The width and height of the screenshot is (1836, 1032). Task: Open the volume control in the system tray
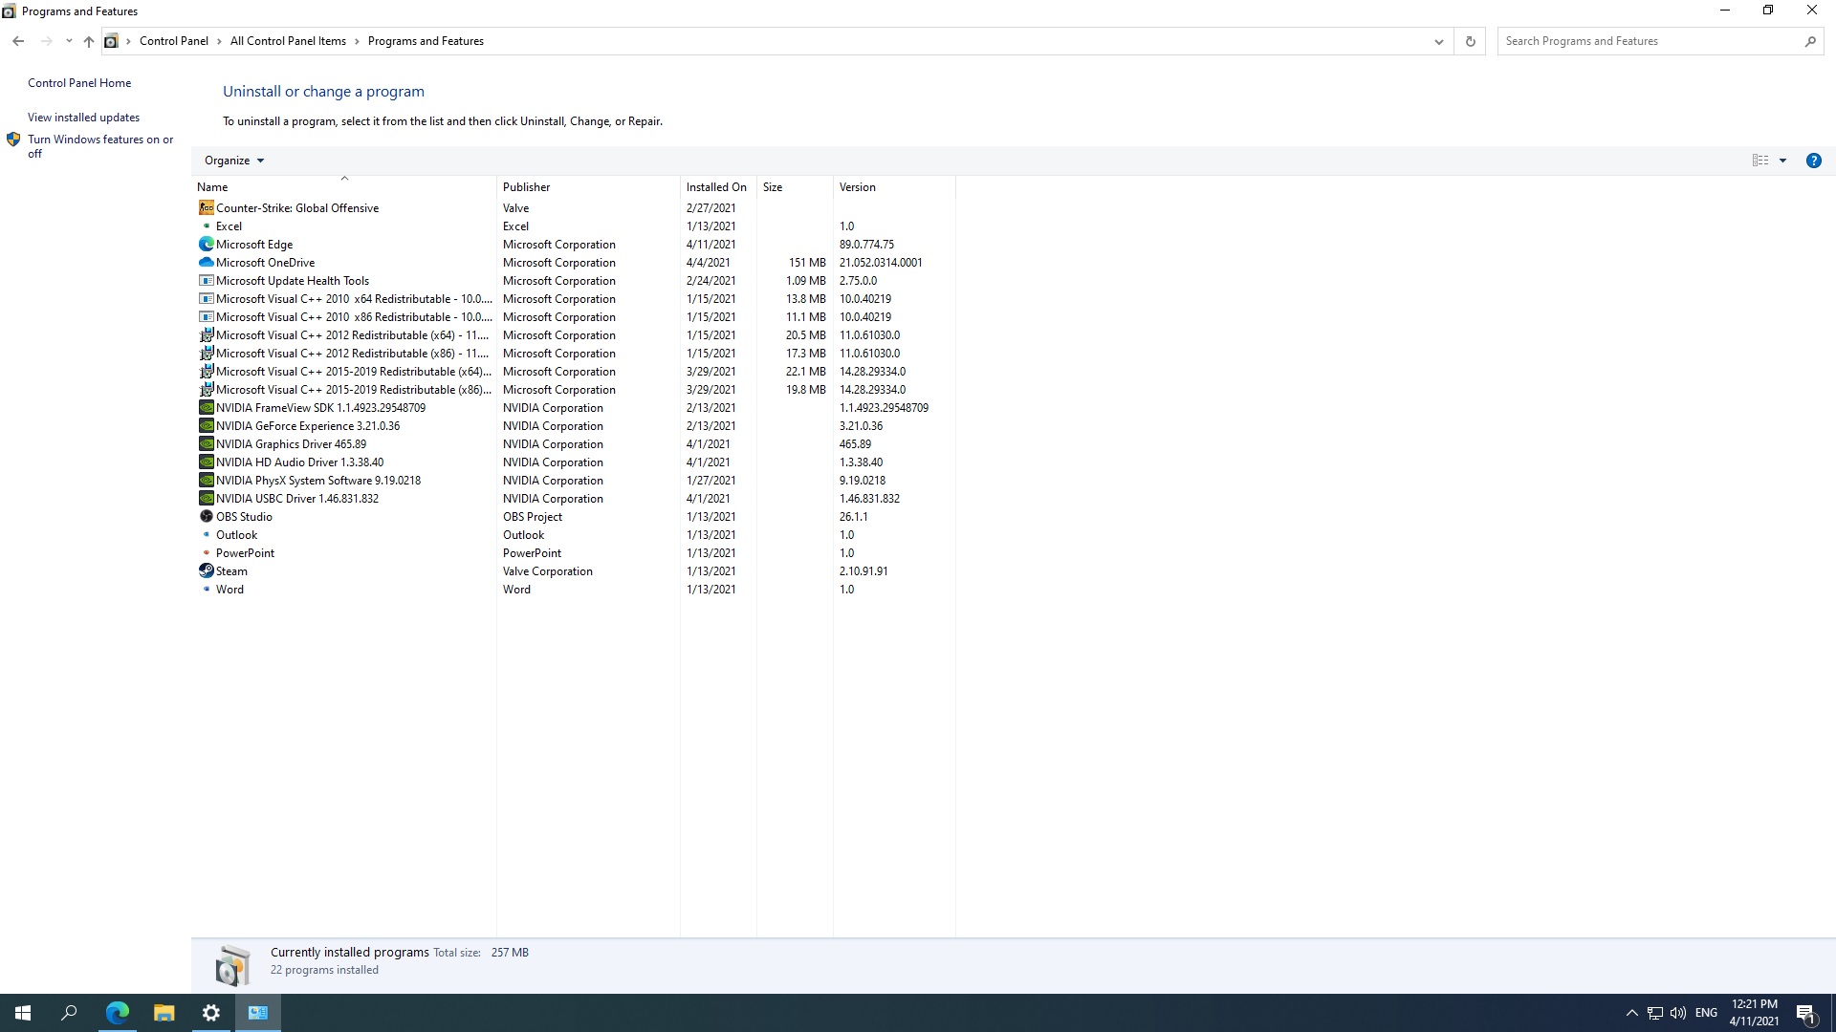pos(1678,1013)
